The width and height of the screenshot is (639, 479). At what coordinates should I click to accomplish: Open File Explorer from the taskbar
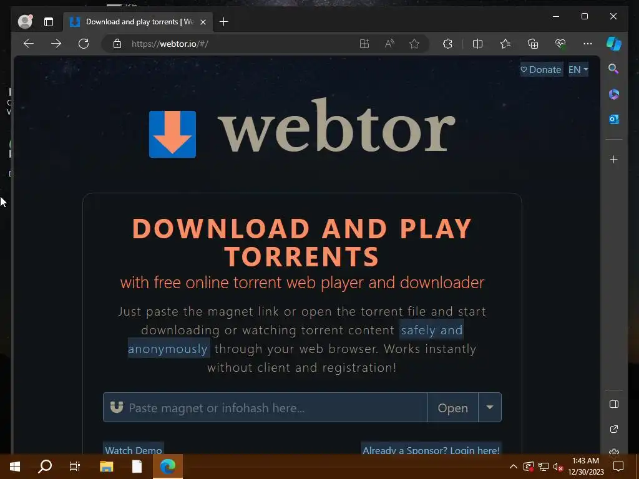click(106, 467)
